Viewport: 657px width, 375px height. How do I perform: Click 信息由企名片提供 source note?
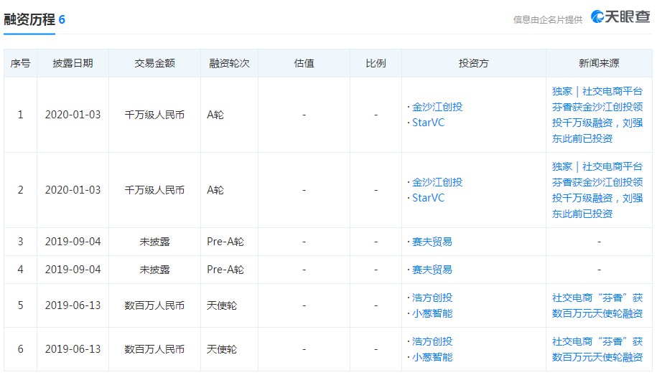pos(548,19)
